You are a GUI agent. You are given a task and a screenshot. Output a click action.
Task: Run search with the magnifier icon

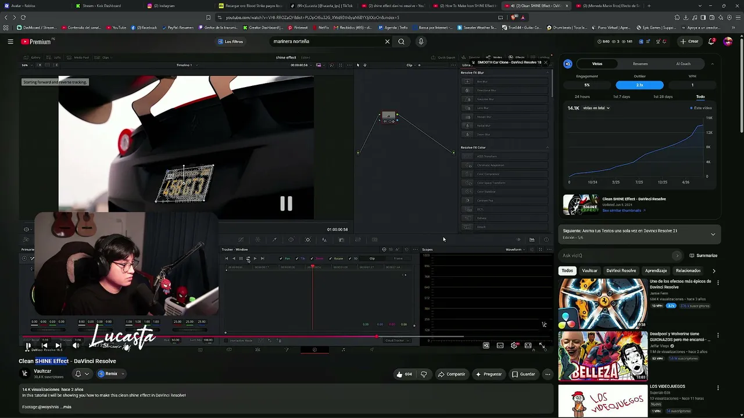[401, 42]
